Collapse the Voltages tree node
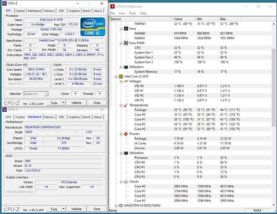Image resolution: width=277 pixels, height=214 pixels. point(121,82)
